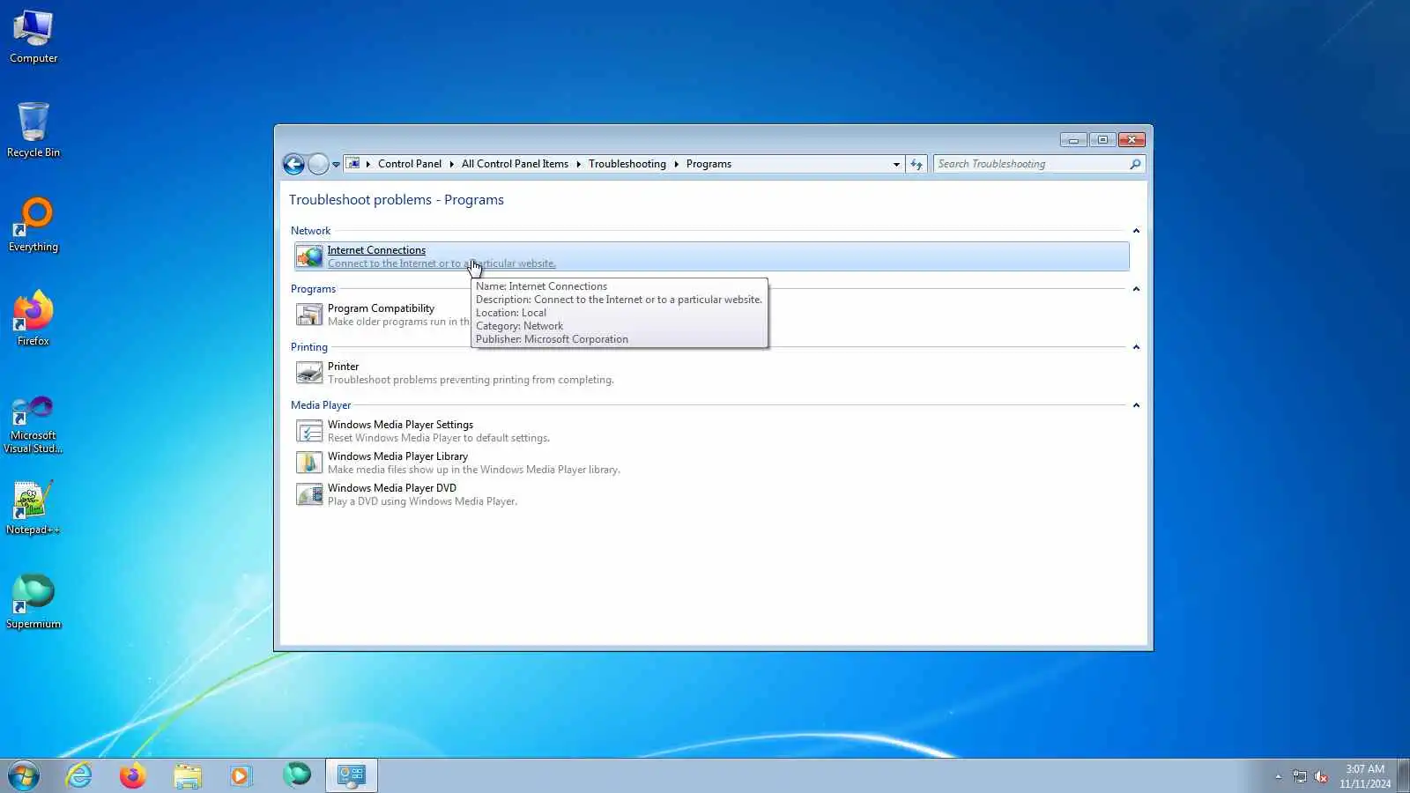Collapse the Media Player section
Screen dimensions: 1410x793
[1136, 405]
